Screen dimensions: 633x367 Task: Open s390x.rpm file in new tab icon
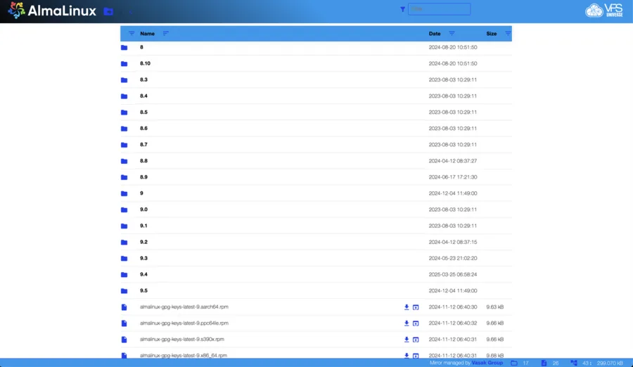(416, 340)
